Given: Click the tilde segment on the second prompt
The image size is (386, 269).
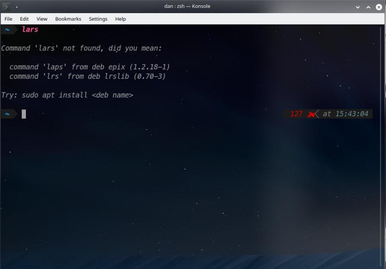Looking at the screenshot, I should pyautogui.click(x=7, y=114).
